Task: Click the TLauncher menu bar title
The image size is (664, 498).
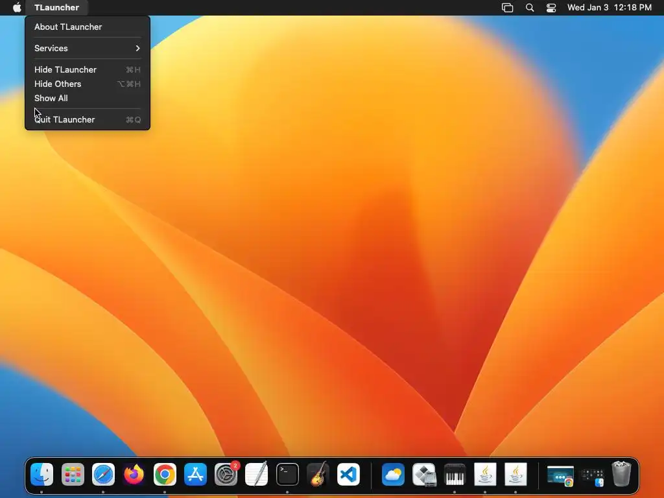Action: 57,7
